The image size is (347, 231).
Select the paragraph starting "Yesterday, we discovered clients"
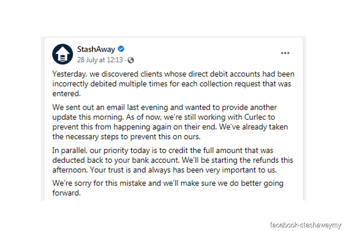[173, 84]
